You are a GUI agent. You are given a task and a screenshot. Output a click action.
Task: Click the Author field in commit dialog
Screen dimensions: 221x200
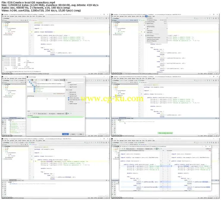coord(78,83)
